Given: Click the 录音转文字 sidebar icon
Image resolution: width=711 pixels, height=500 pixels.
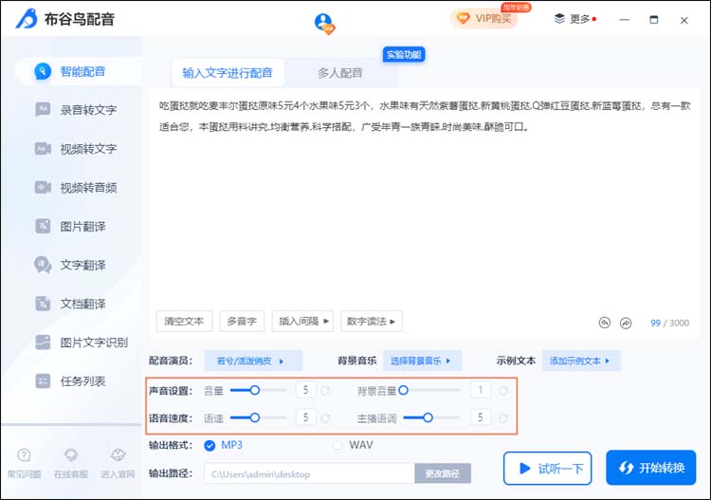Looking at the screenshot, I should tap(43, 109).
